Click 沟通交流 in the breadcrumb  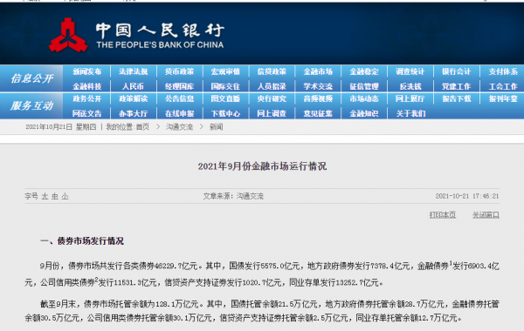click(x=179, y=127)
